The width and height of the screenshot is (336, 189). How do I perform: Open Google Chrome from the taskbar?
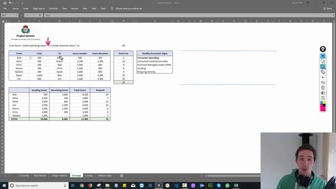tap(82, 185)
